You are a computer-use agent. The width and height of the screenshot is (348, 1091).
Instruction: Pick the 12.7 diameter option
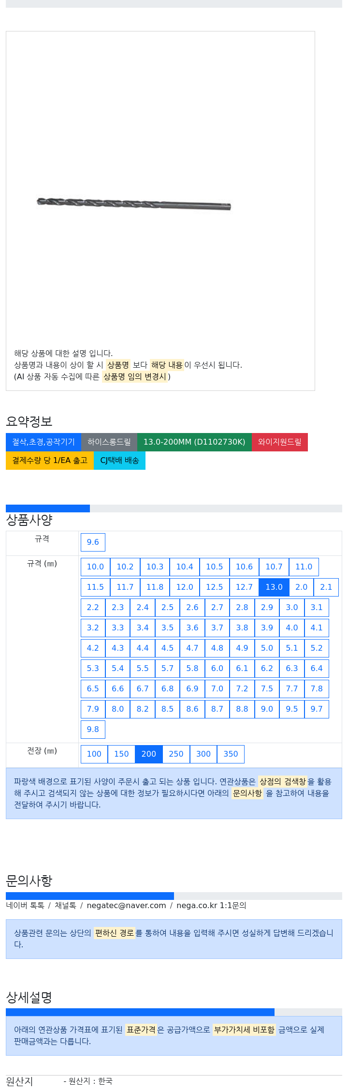coord(244,587)
